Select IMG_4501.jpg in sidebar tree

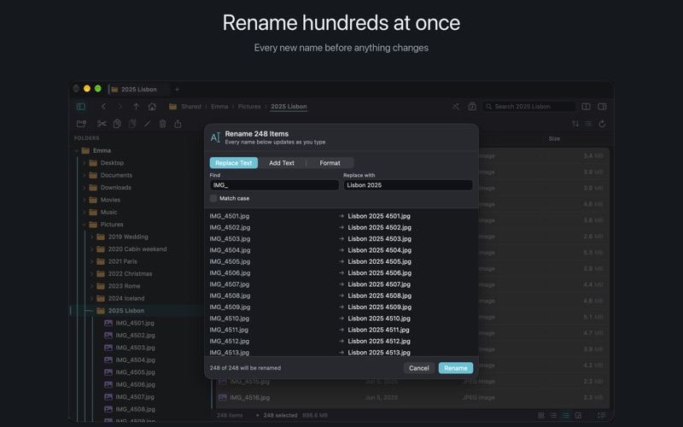tap(135, 323)
